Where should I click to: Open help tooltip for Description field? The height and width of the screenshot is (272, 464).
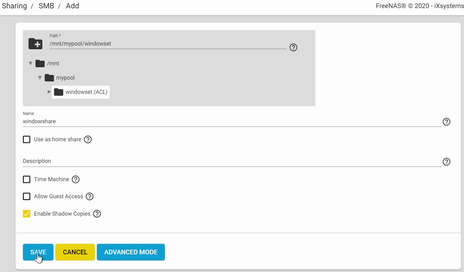pos(446,162)
